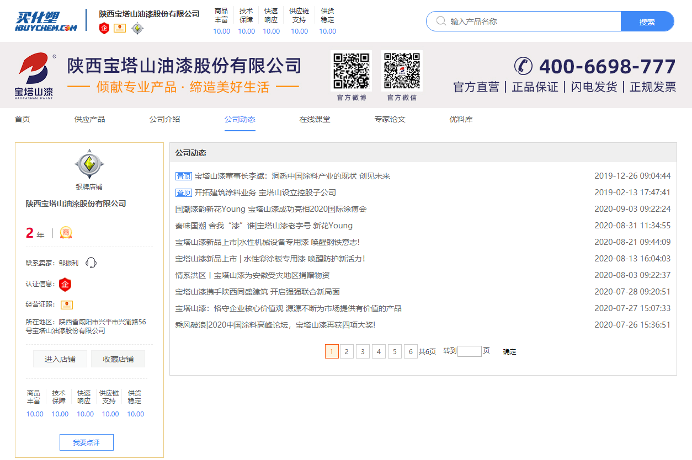The width and height of the screenshot is (692, 460).
Task: Open the iBuyChem logo homepage link
Action: tap(46, 22)
